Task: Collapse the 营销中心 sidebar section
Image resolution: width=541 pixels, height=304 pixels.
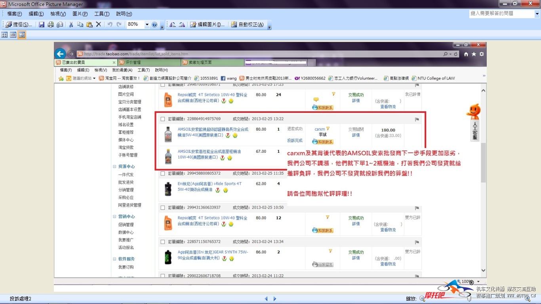Action: pyautogui.click(x=114, y=217)
